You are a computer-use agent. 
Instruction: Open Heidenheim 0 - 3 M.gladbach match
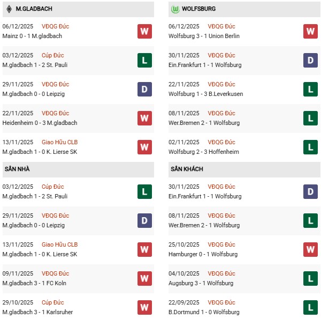coord(40,123)
